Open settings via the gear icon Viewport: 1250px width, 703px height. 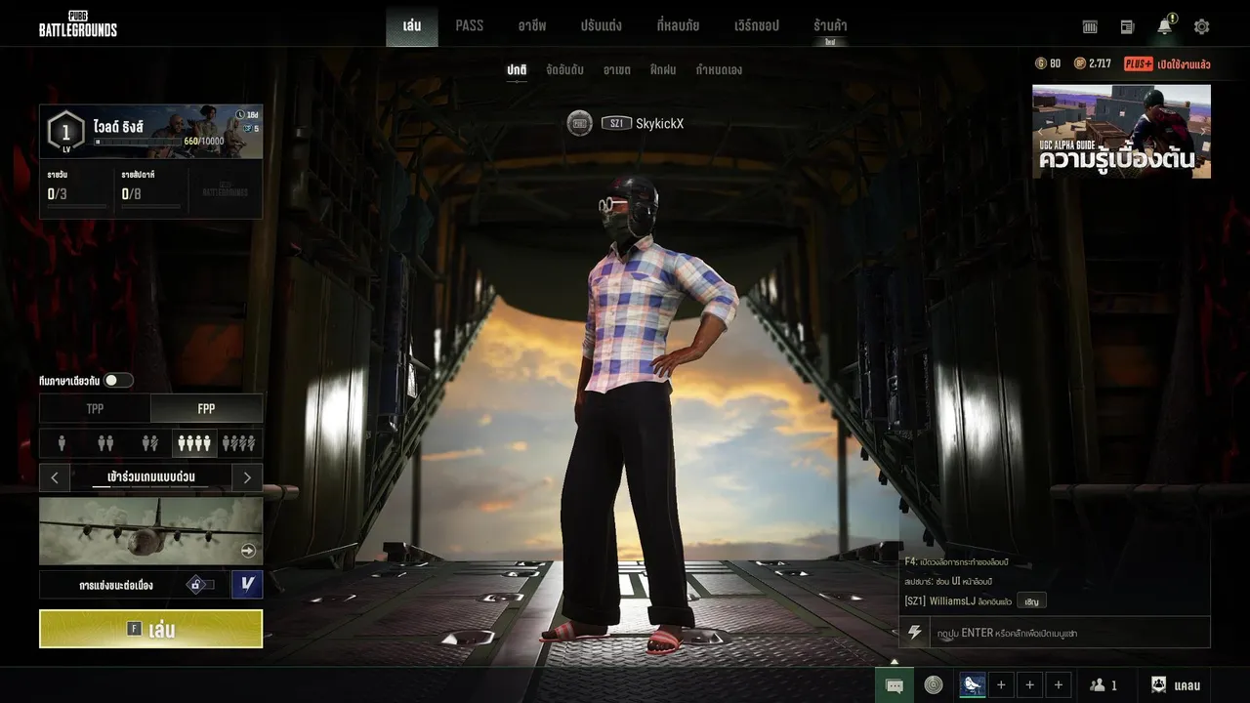[1202, 26]
